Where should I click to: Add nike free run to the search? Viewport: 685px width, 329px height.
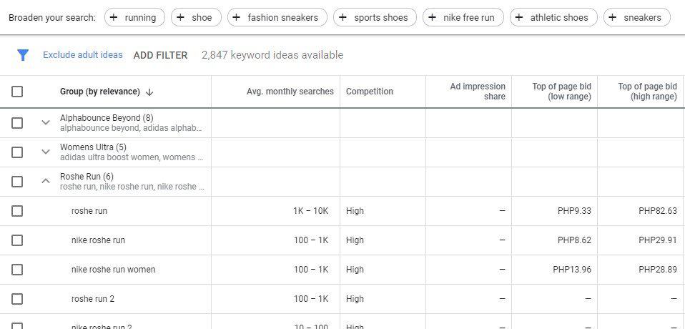(463, 17)
